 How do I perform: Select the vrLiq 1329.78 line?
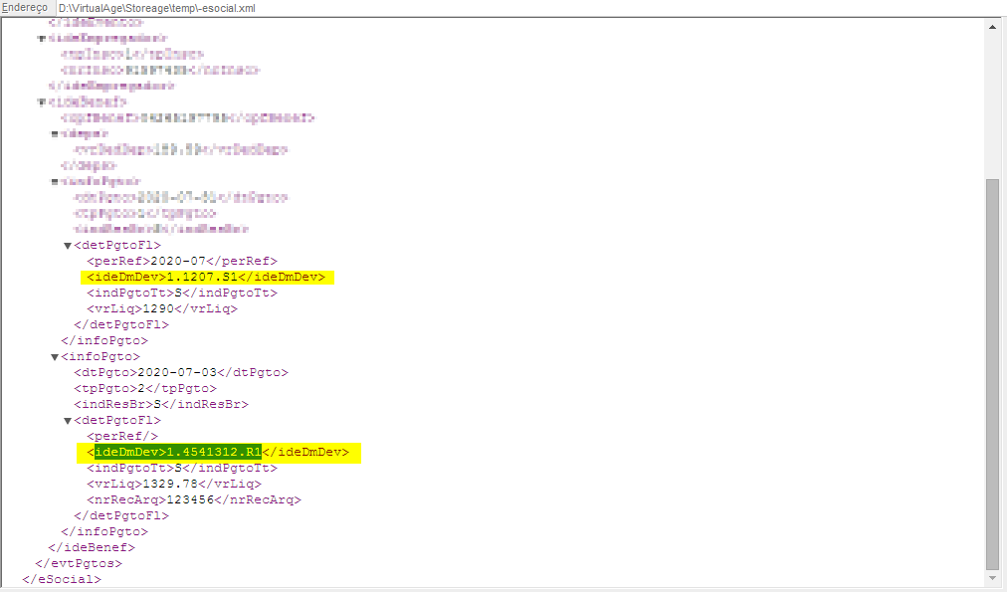(x=174, y=485)
